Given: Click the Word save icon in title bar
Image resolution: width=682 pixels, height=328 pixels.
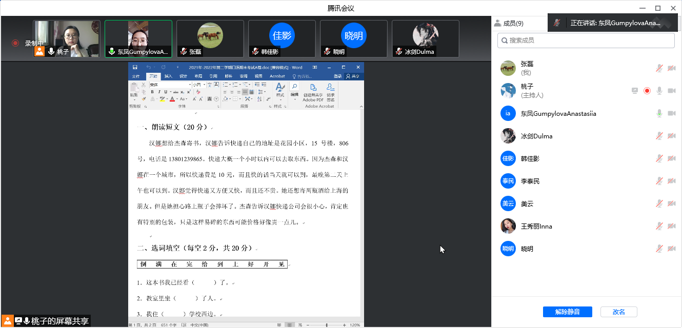Looking at the screenshot, I should pyautogui.click(x=135, y=67).
